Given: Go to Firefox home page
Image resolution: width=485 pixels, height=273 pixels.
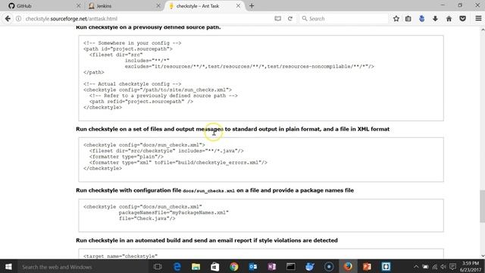Looking at the screenshot, I should pos(449,18).
